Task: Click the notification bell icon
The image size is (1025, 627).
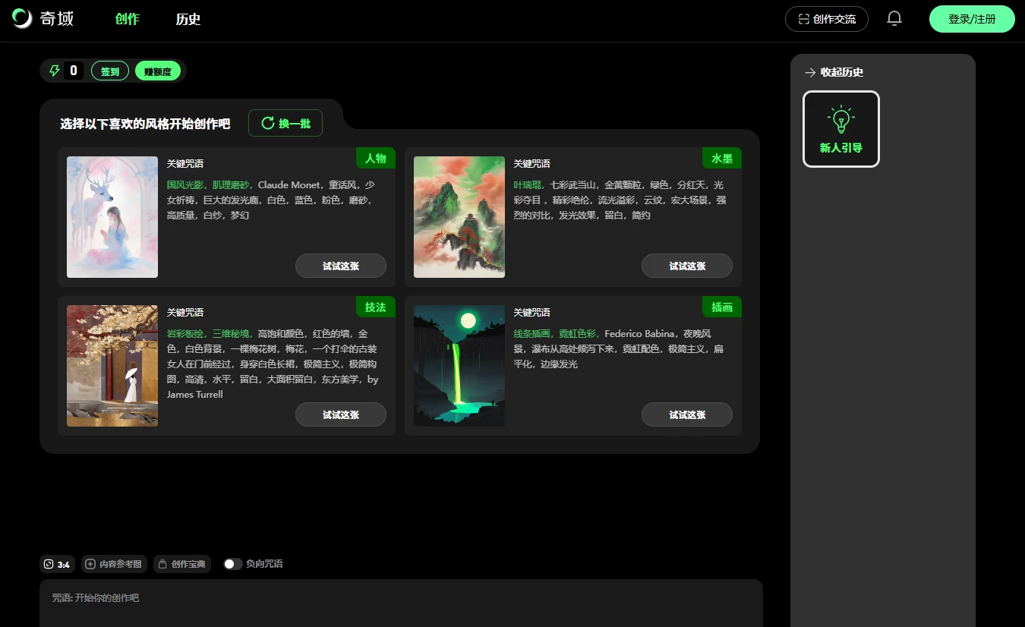Action: (x=894, y=19)
